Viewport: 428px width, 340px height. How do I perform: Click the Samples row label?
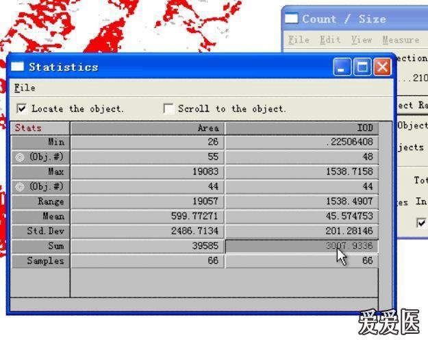point(40,261)
